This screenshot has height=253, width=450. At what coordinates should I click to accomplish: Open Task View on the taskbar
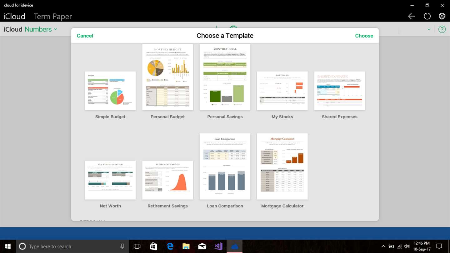137,246
